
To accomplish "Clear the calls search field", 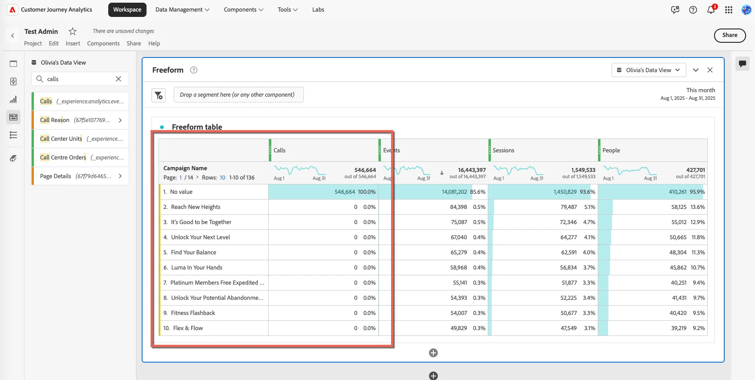I will [x=118, y=79].
